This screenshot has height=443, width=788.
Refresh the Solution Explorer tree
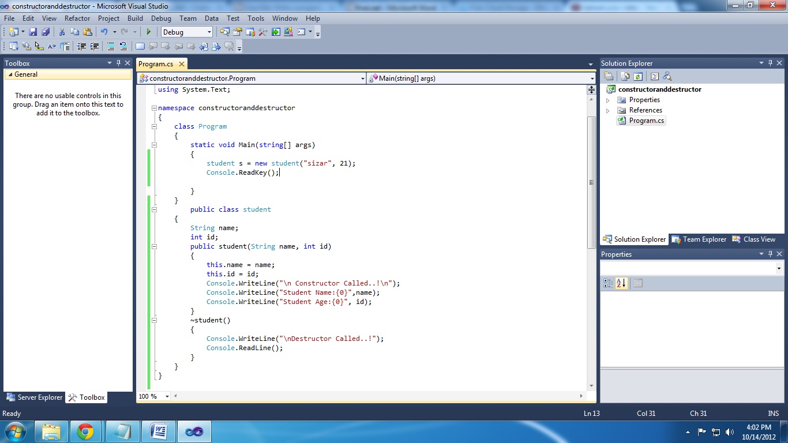click(x=638, y=76)
